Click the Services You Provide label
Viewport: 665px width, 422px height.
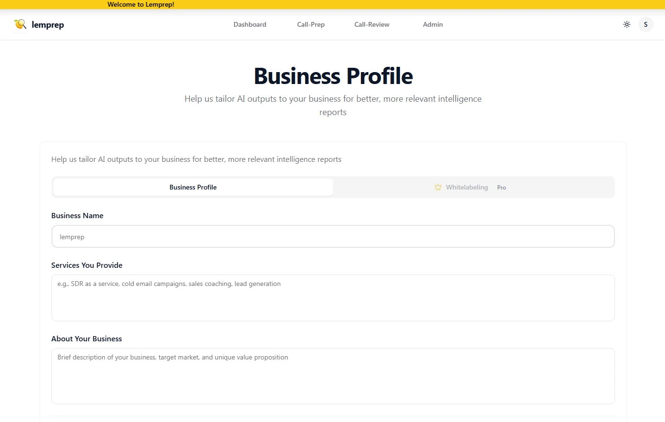[x=87, y=265]
